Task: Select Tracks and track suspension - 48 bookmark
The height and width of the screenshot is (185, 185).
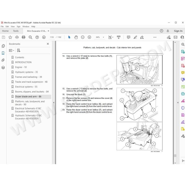Action: point(31,82)
